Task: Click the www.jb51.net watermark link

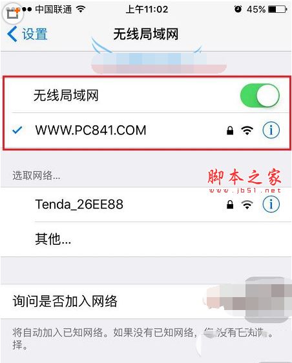Action: coord(245,191)
